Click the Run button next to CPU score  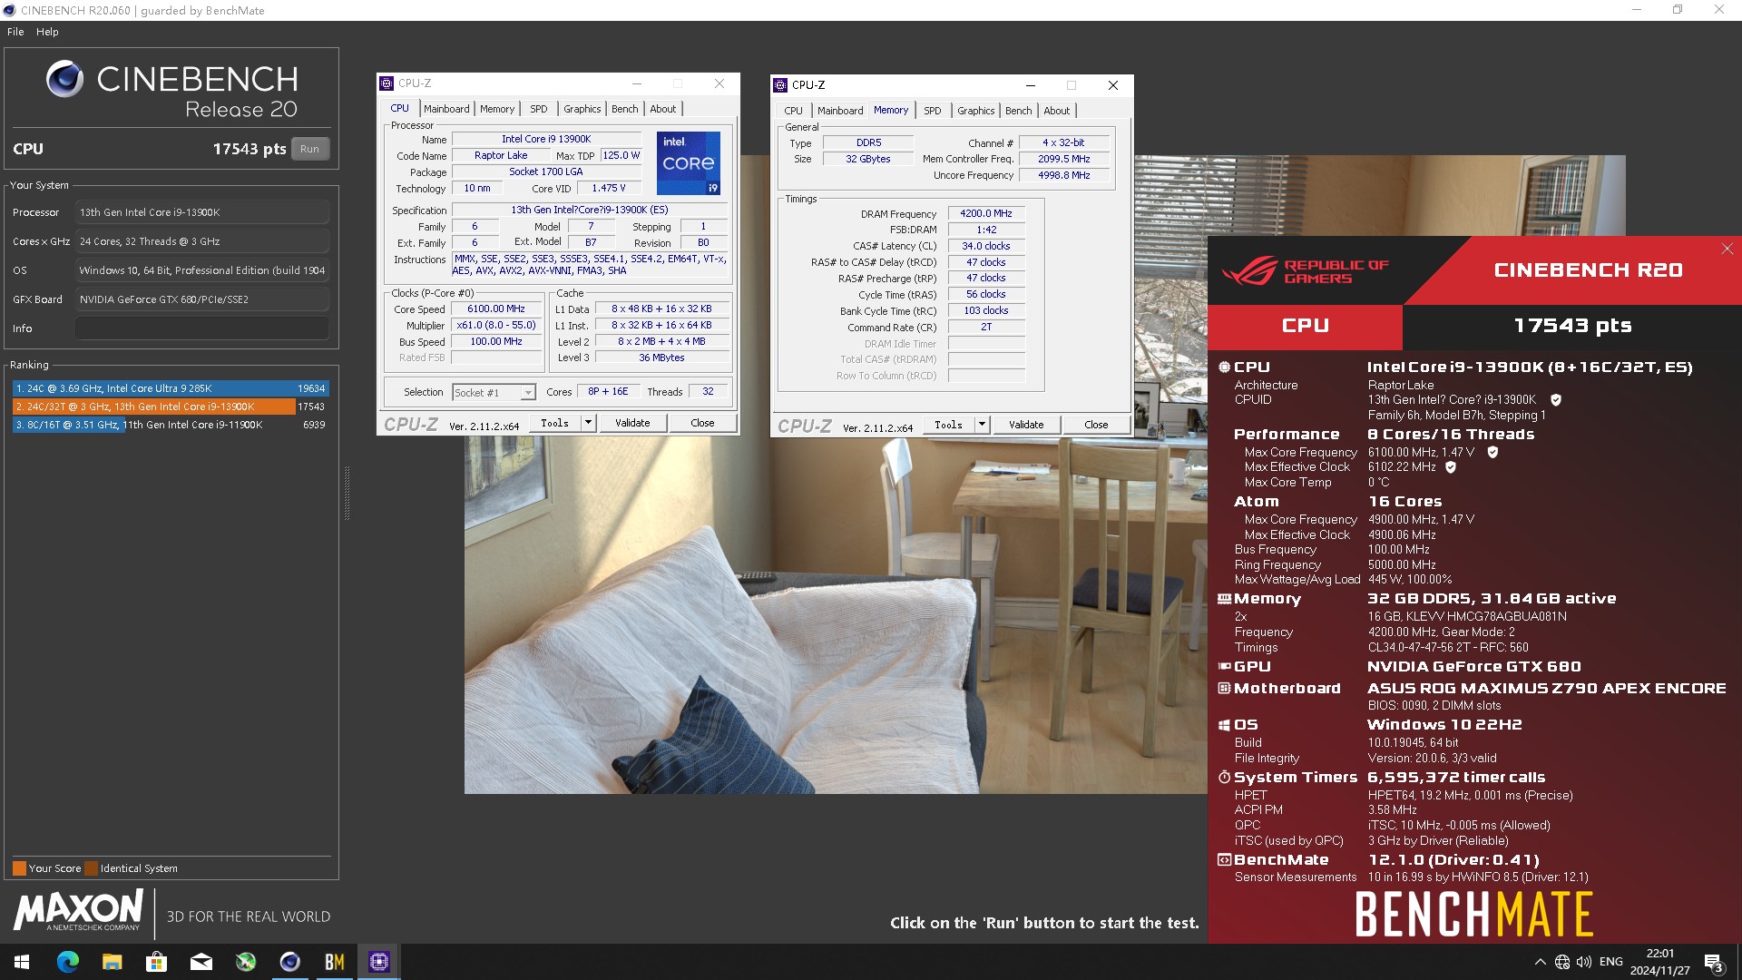309,149
